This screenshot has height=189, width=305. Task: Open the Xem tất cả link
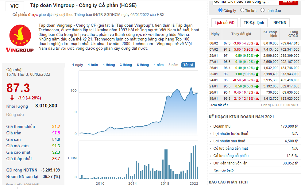pos(219,105)
